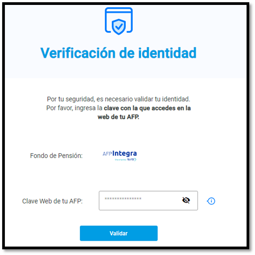
Task: Click the 'web de tu AFP.' bold line
Action: click(119, 117)
